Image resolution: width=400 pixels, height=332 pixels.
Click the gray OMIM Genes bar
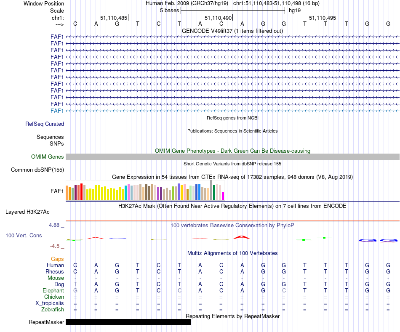tap(232, 157)
